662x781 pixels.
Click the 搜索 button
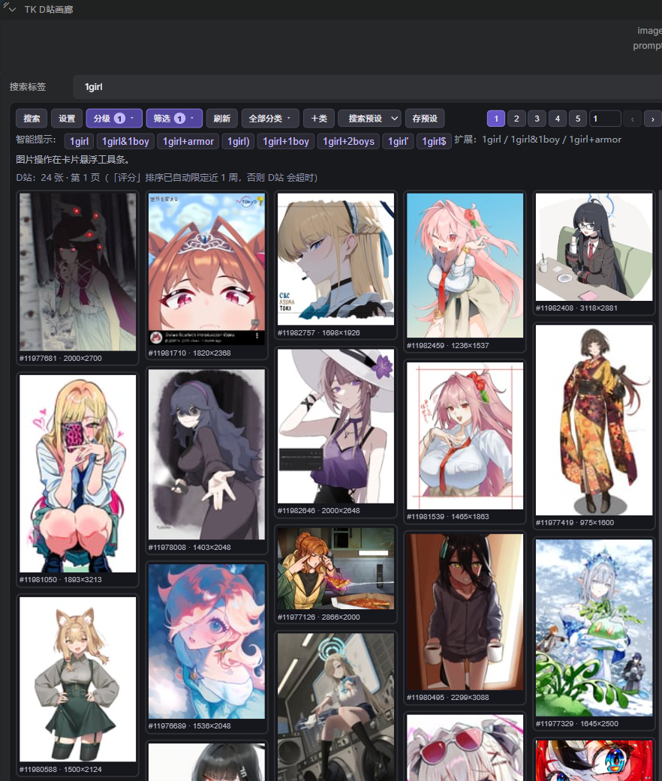[x=32, y=119]
